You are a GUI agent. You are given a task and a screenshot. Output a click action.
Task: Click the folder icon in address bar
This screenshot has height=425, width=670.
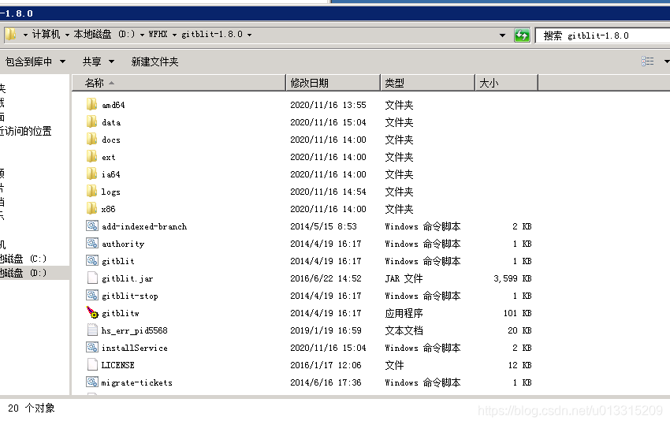[x=10, y=34]
